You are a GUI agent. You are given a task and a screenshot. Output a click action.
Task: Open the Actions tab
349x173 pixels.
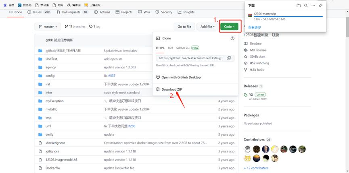102,12
